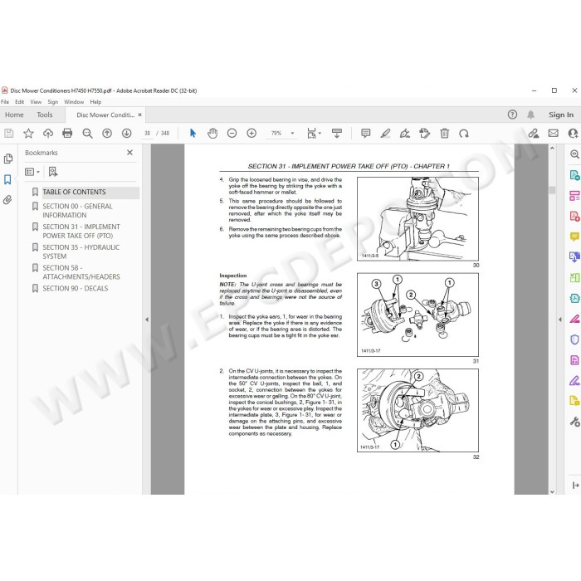The image size is (581, 581).
Task: Open the Sign document tool
Action: pos(405,134)
